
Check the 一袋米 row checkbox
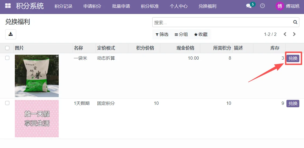click(x=7, y=58)
